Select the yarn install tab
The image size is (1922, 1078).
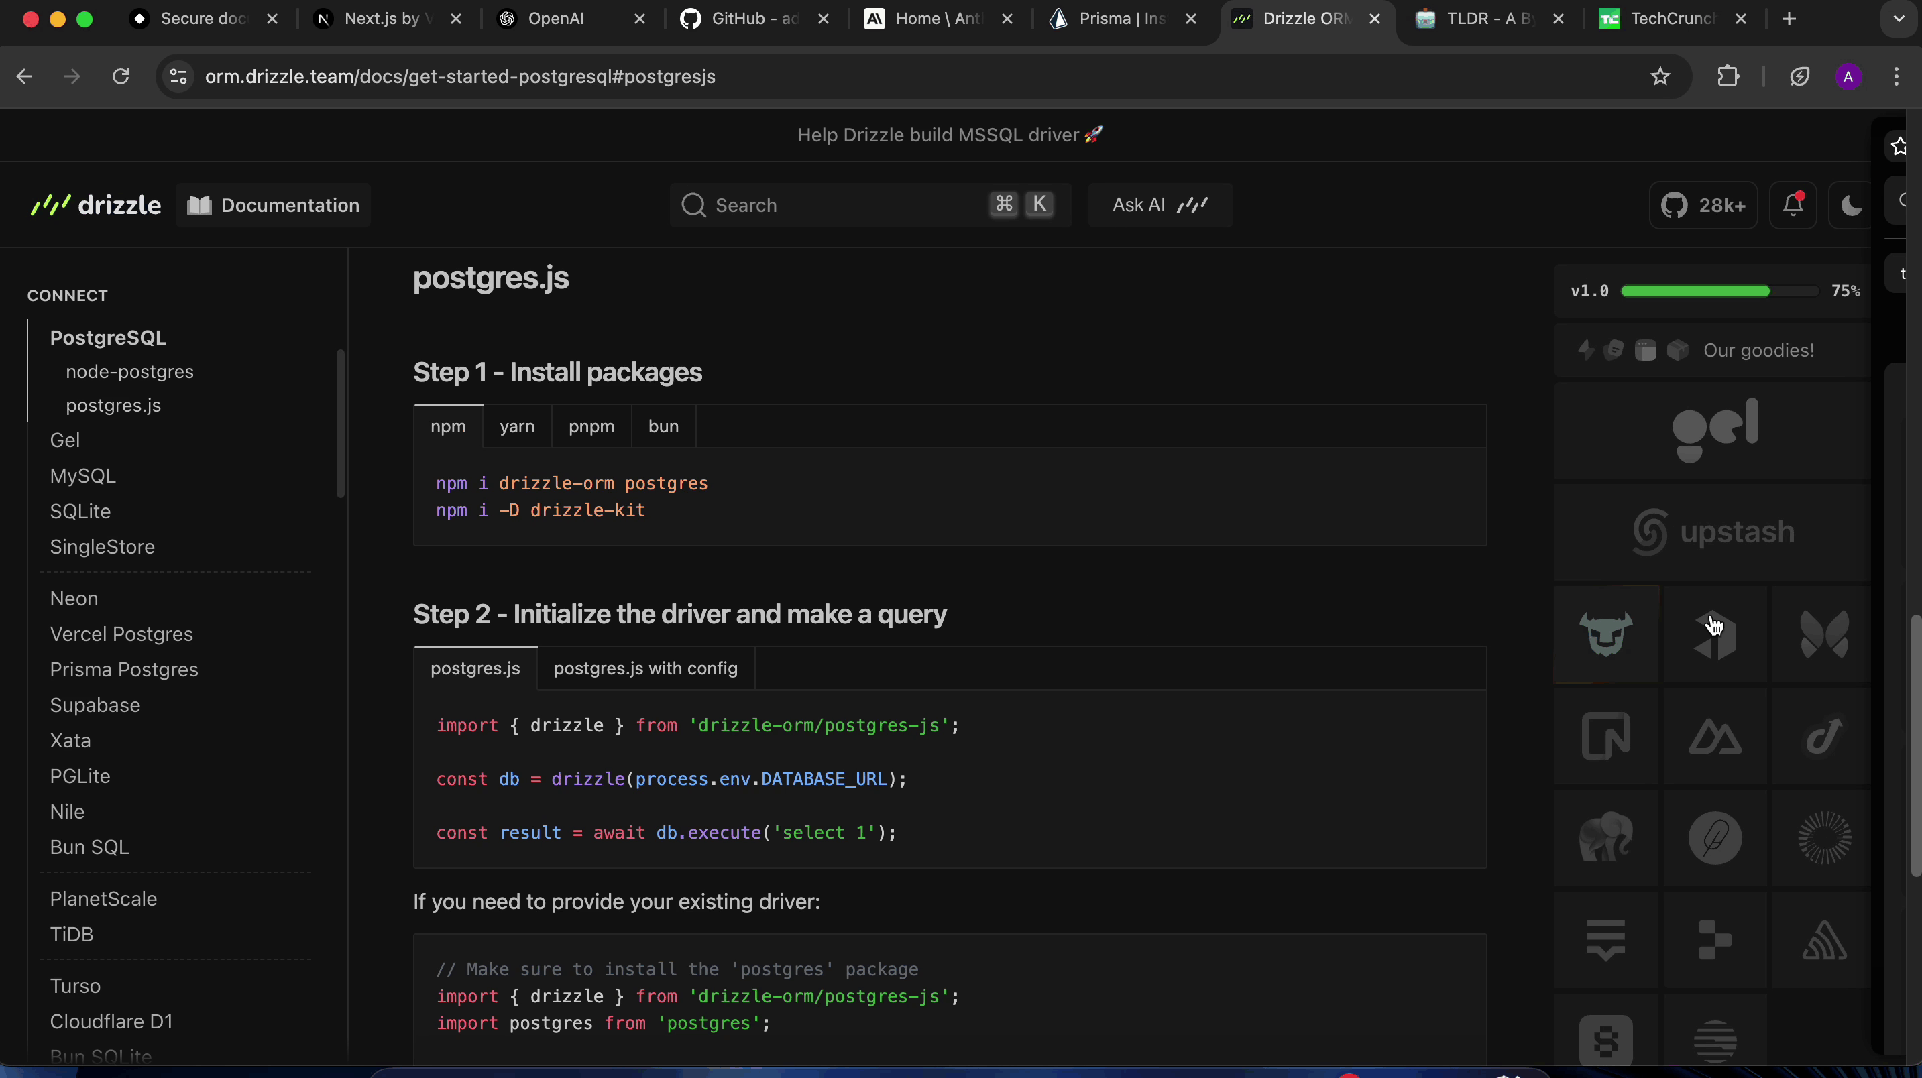[x=517, y=427]
